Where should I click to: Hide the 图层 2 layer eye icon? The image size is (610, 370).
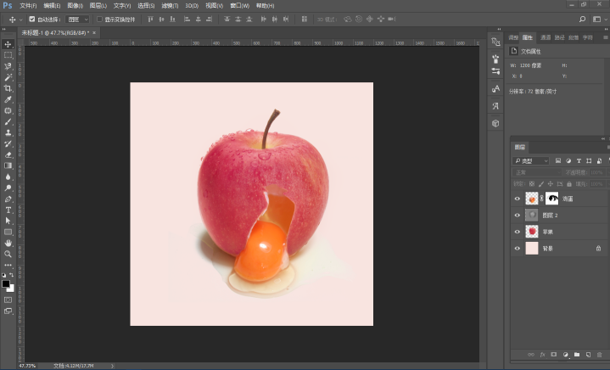pyautogui.click(x=517, y=216)
